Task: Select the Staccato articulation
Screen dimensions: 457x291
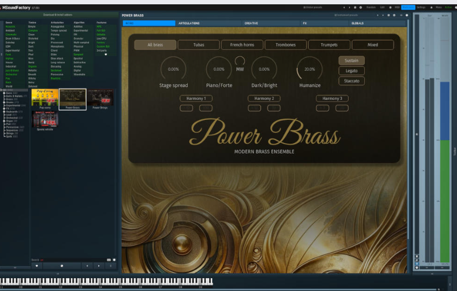Action: [x=351, y=81]
